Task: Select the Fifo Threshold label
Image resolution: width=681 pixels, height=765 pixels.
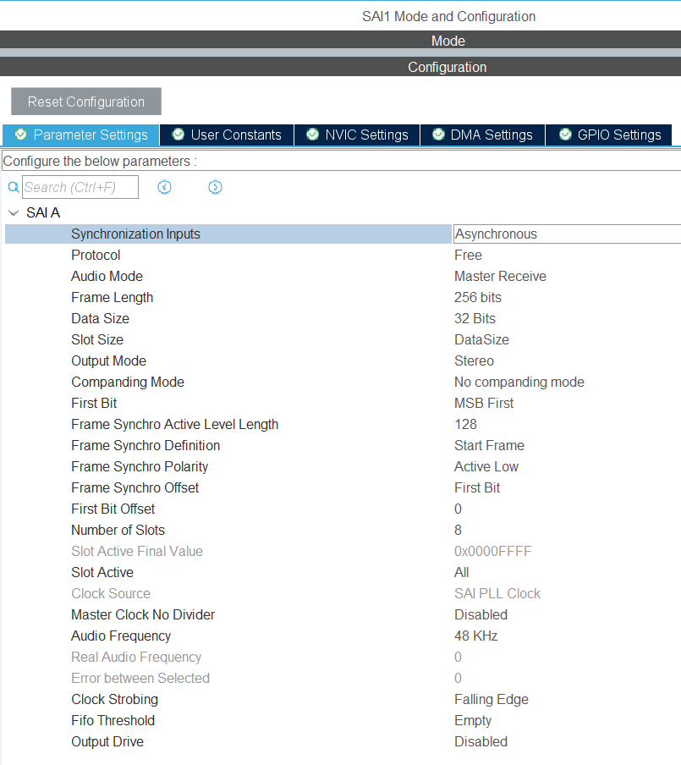Action: tap(113, 721)
